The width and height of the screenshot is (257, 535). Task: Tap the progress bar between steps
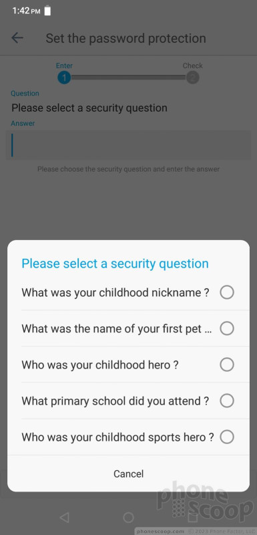pos(128,78)
